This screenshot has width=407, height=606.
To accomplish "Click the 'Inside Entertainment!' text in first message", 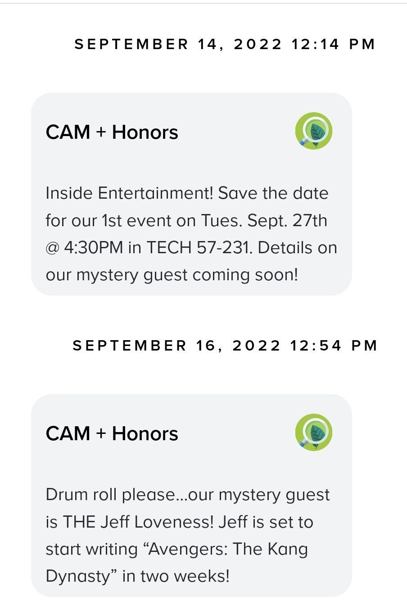I will click(x=130, y=193).
